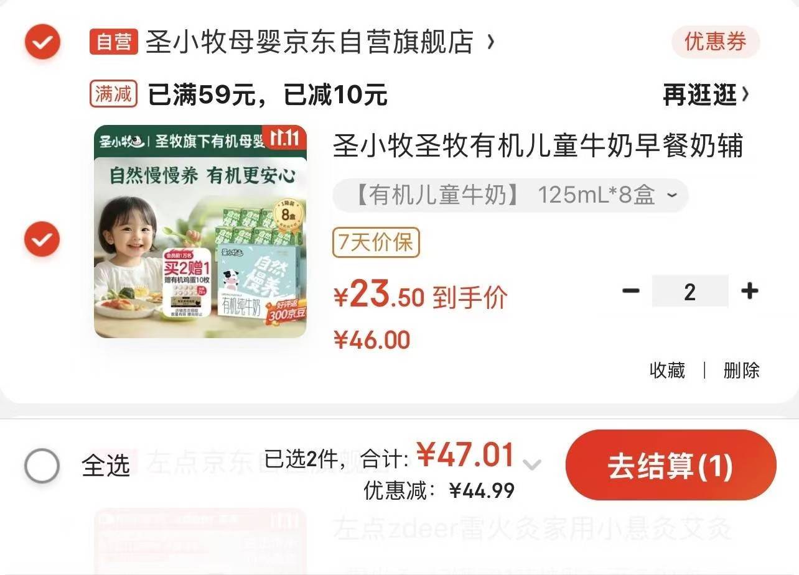
Task: Tap the 满减 promotion tag
Action: pos(113,94)
